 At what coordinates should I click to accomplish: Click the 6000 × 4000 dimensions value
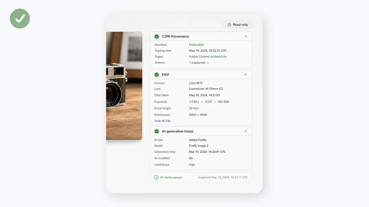198,115
